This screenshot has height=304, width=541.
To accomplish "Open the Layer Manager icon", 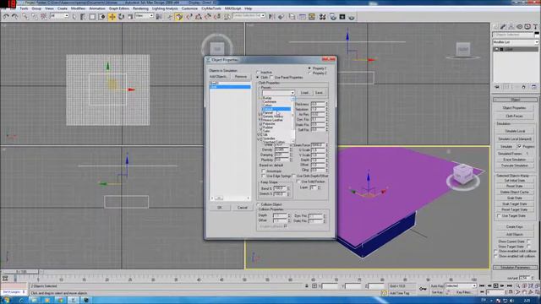I will 292,17.
